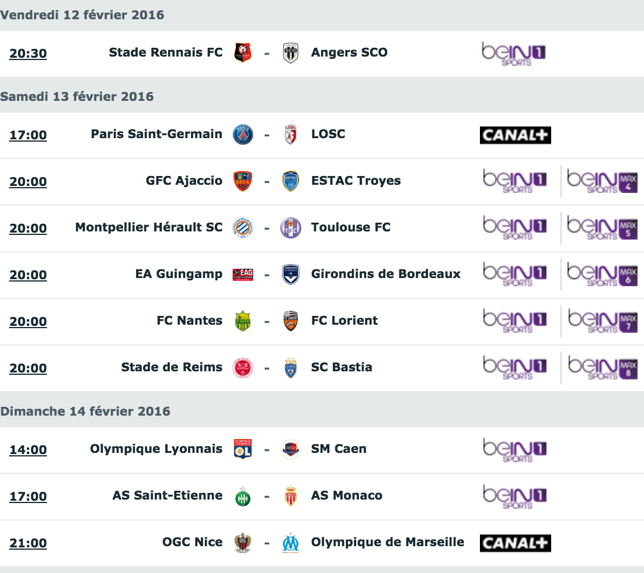This screenshot has height=573, width=644.
Task: Click beIN Sports Max 4 channel logo
Action: coord(602,181)
